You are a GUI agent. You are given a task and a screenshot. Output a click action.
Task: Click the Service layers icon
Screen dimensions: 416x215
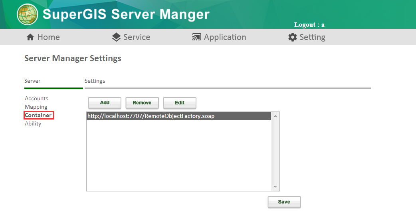tap(116, 37)
